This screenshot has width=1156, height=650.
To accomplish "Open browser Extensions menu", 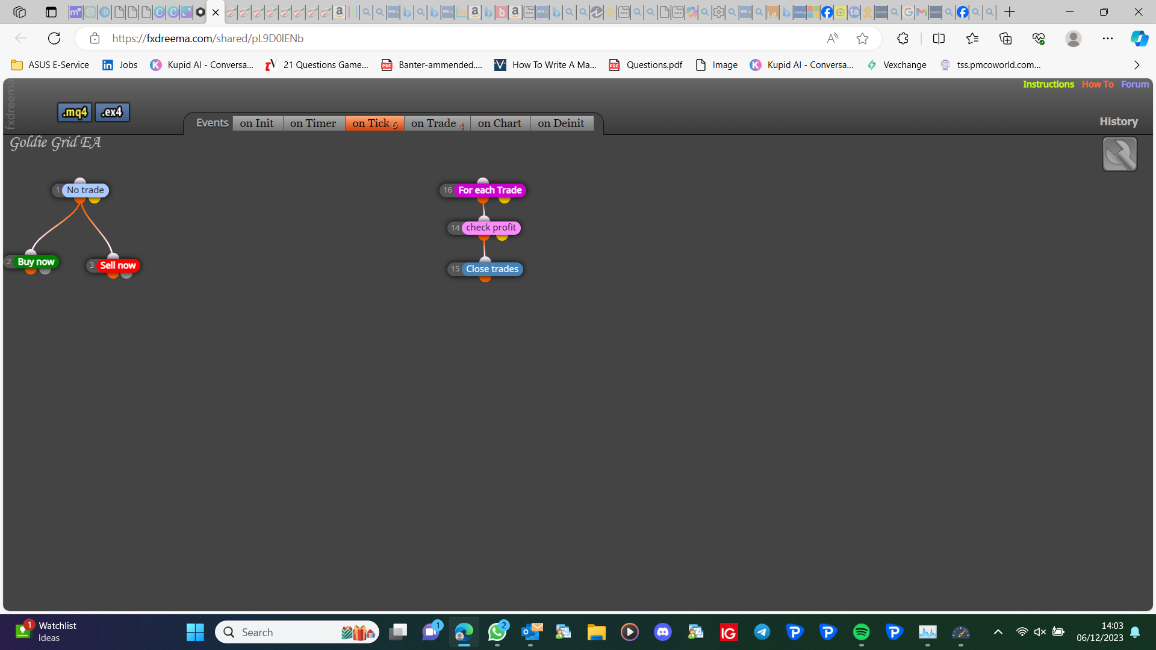I will tap(903, 39).
